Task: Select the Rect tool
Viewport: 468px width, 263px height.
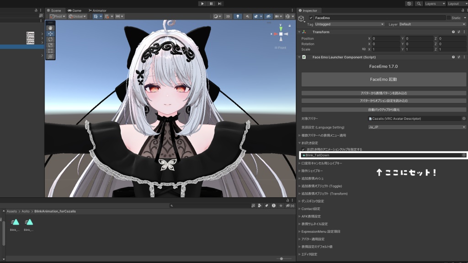Action: coord(50,51)
